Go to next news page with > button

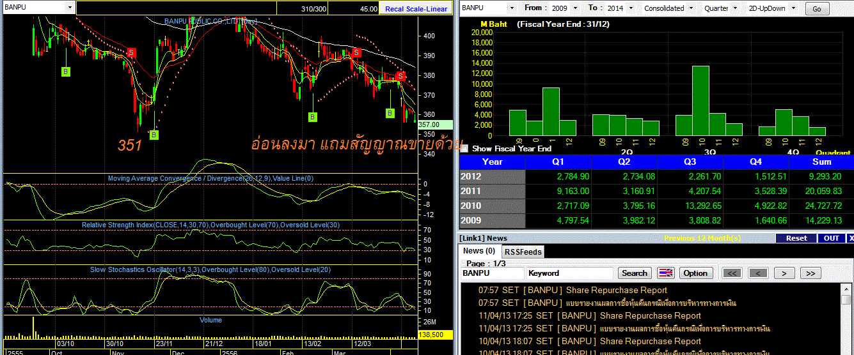click(784, 273)
